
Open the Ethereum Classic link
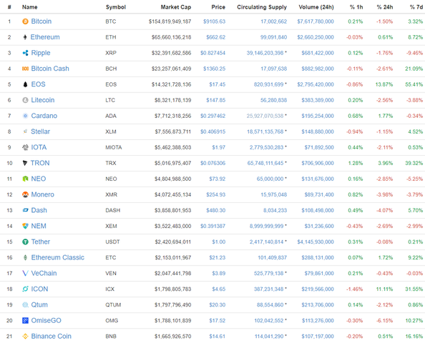click(x=58, y=257)
